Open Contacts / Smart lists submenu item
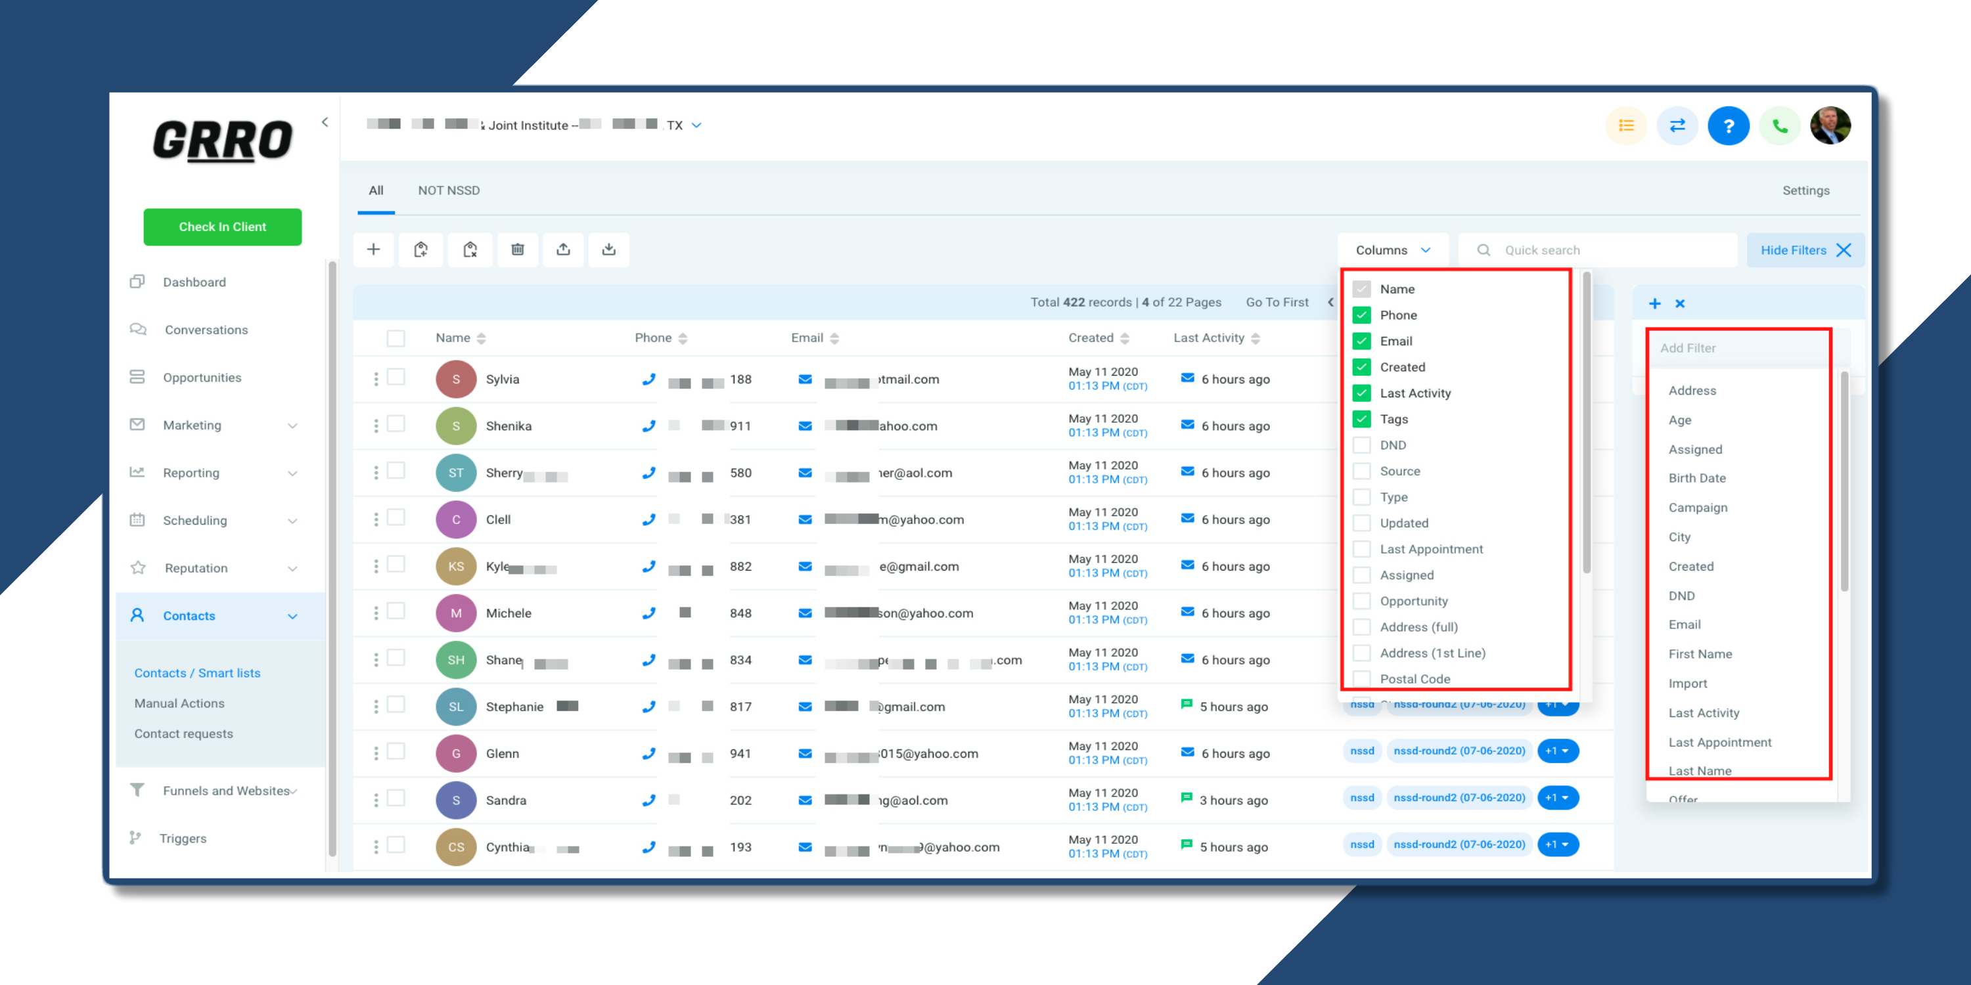This screenshot has height=985, width=1971. point(197,673)
